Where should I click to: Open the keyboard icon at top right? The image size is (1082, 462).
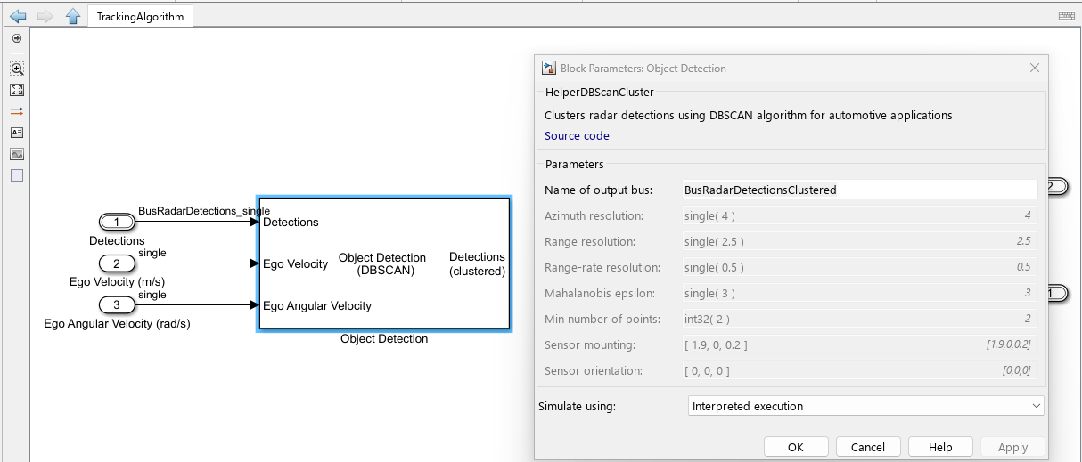(x=1066, y=16)
